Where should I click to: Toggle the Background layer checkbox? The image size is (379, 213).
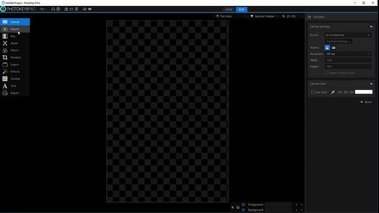tap(243, 210)
